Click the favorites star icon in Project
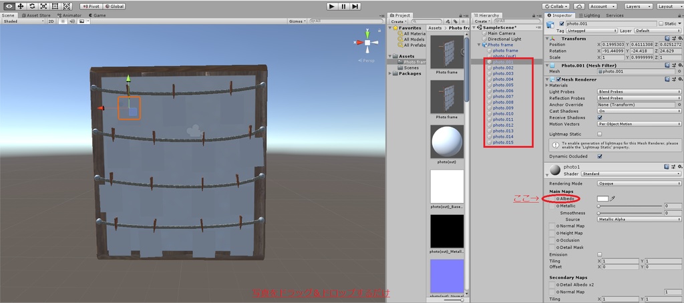This screenshot has height=303, width=684. coord(462,21)
